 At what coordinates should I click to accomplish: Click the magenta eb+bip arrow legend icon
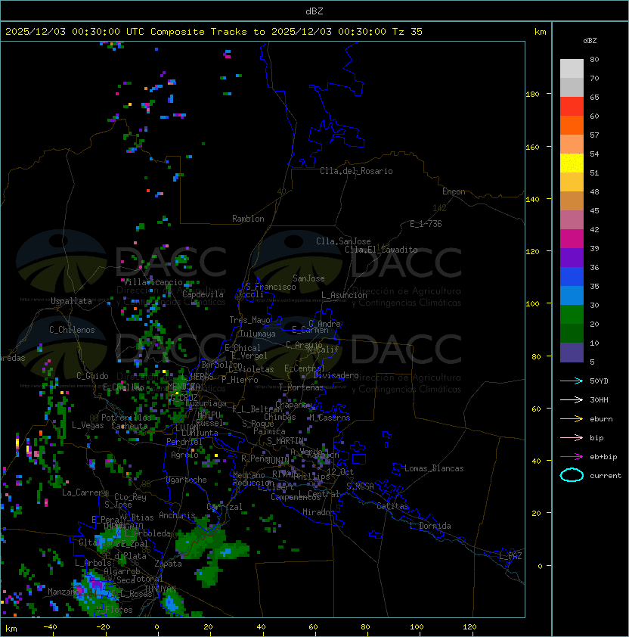[x=572, y=457]
